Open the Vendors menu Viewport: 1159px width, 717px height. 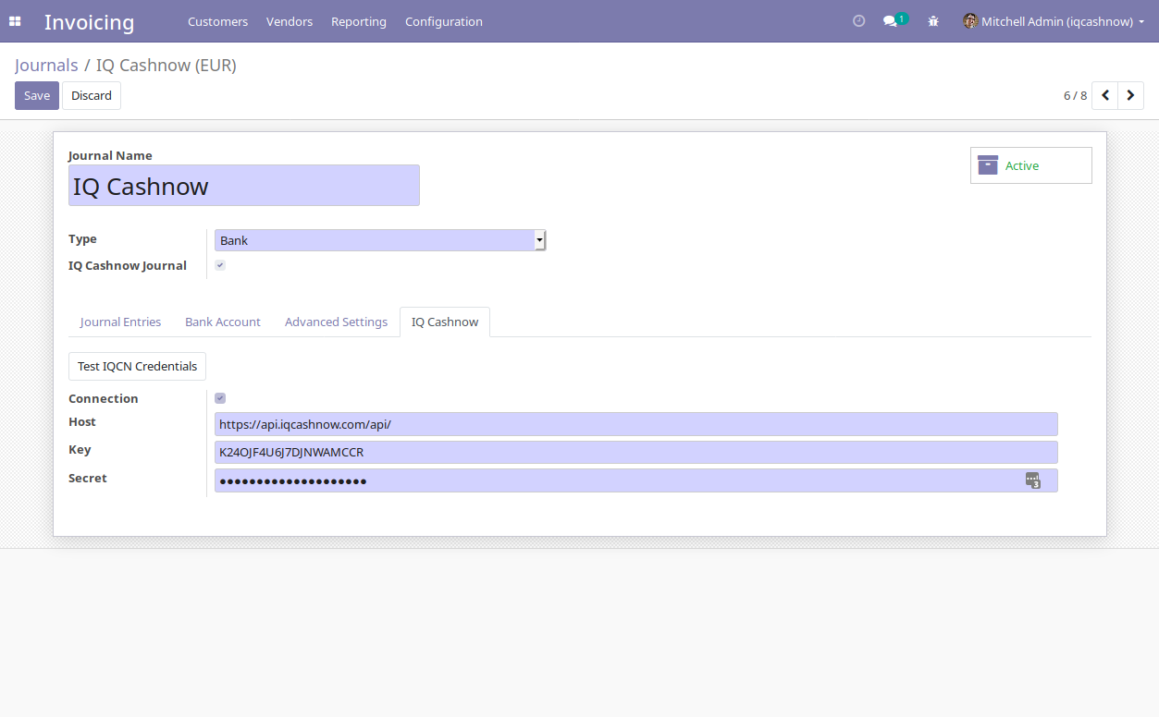click(x=290, y=21)
